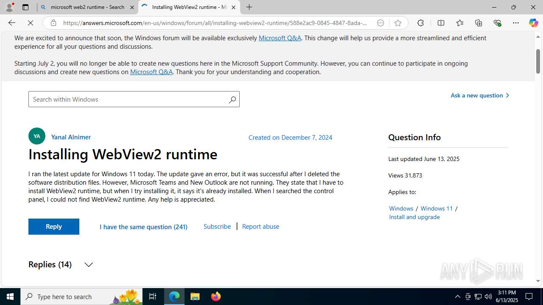The width and height of the screenshot is (543, 305).
Task: Click Ask a new question
Action: point(480,95)
